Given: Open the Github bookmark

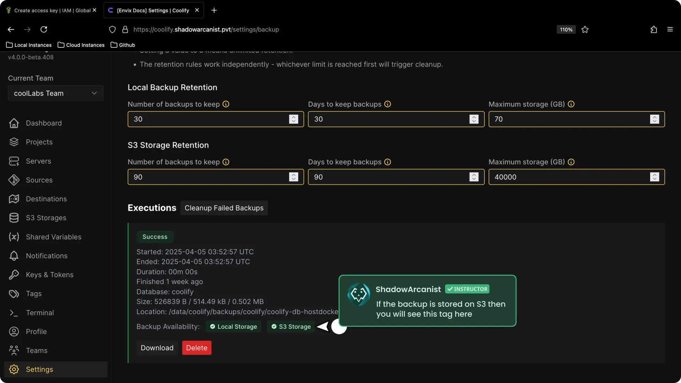Looking at the screenshot, I should tap(123, 45).
